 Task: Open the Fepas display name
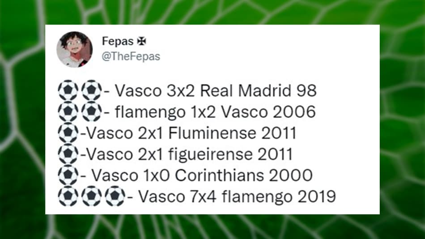(118, 41)
